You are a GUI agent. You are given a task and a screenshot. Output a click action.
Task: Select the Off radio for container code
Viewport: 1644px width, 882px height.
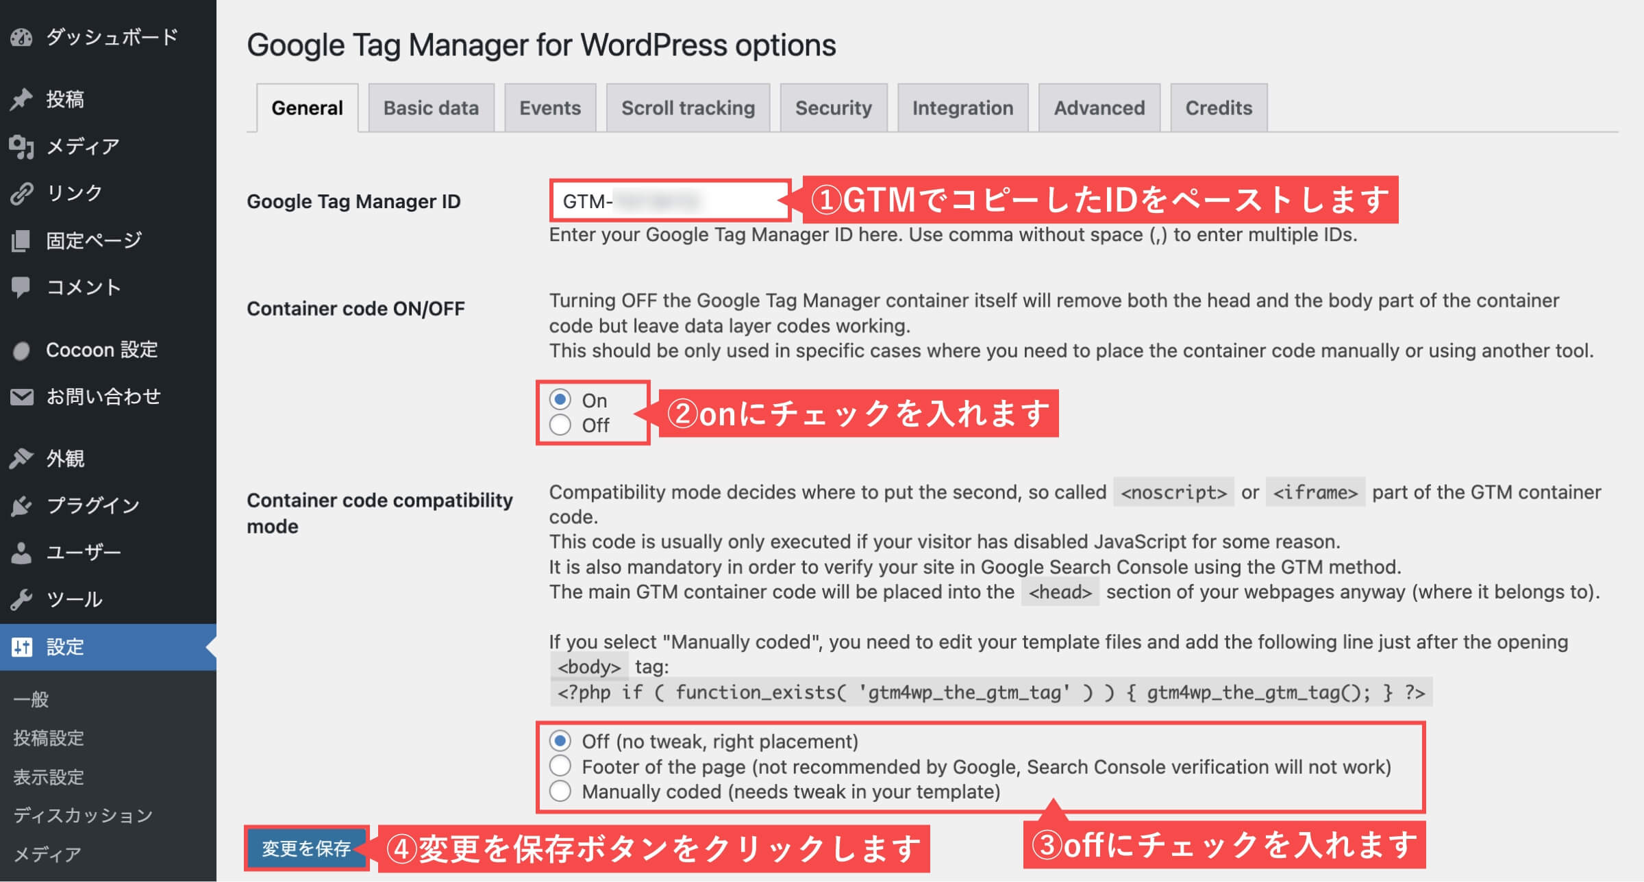[560, 425]
